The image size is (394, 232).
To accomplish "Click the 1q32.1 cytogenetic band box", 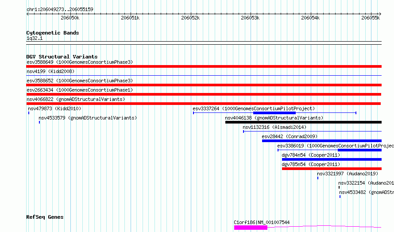I will (204, 43).
